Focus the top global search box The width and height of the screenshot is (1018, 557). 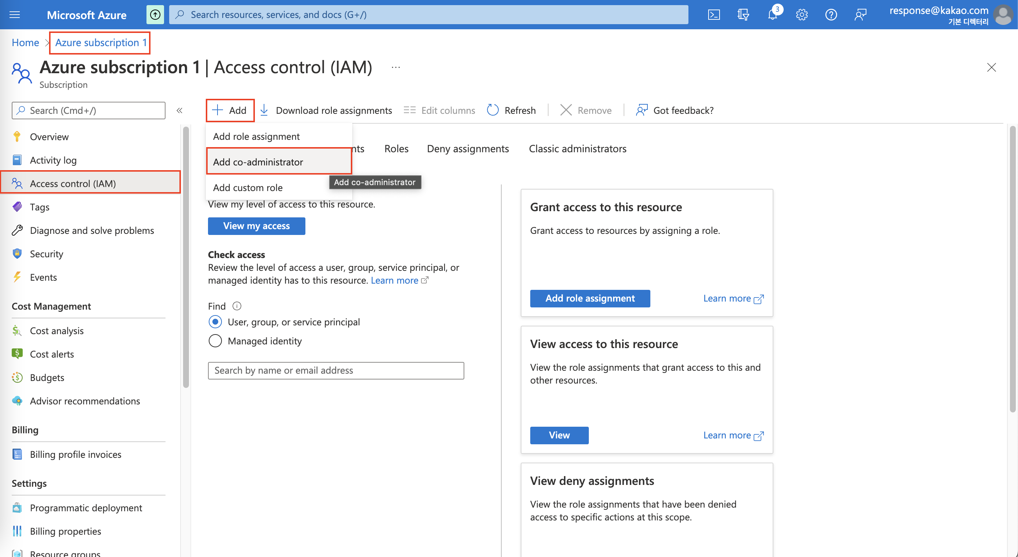429,15
